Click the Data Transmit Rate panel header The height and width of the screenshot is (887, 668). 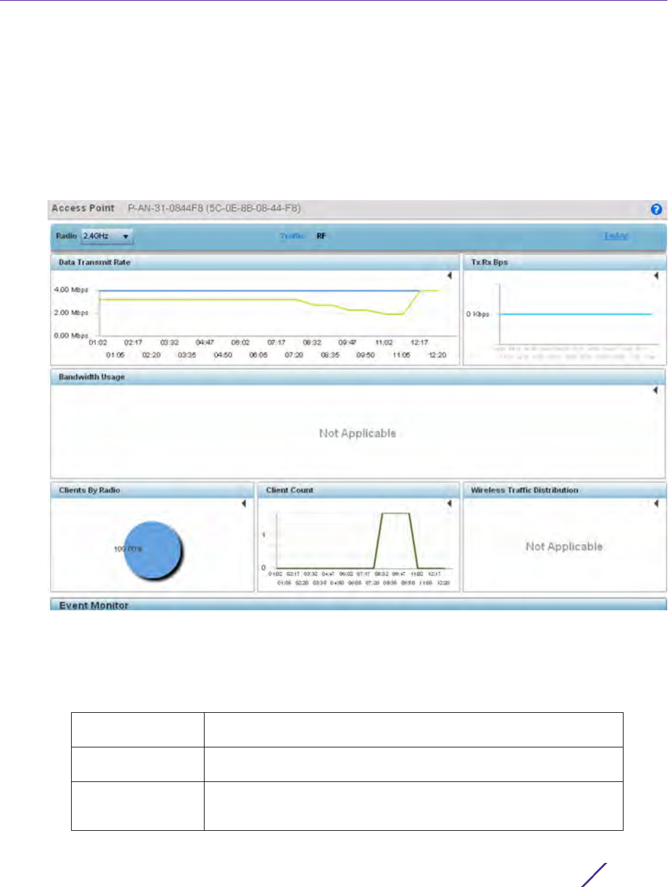tap(255, 263)
